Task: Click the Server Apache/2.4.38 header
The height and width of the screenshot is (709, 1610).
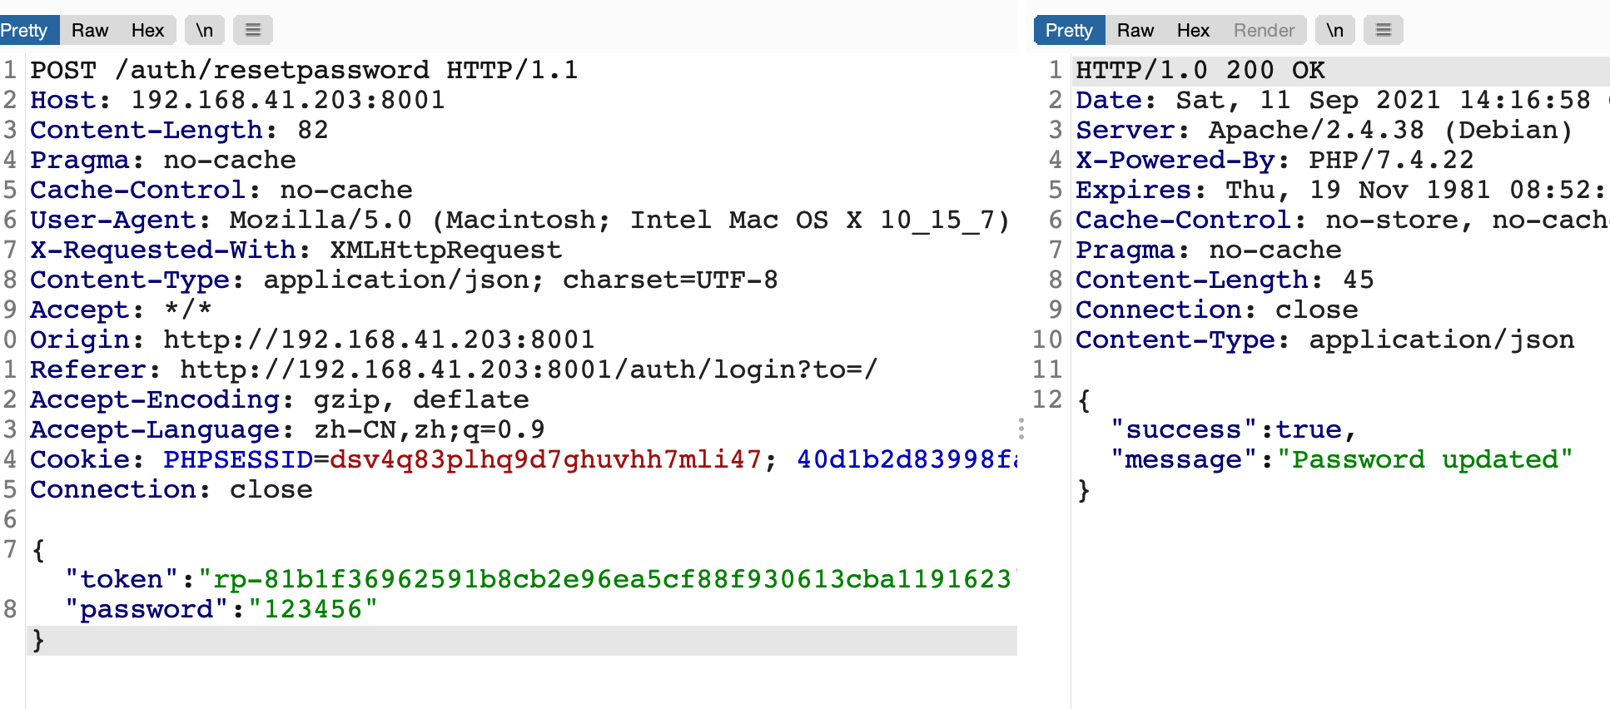Action: coord(1324,130)
